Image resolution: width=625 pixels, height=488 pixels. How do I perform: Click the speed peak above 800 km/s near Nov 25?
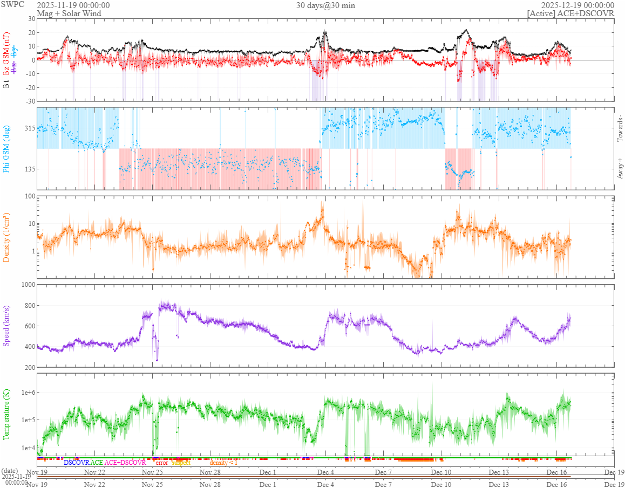point(164,305)
